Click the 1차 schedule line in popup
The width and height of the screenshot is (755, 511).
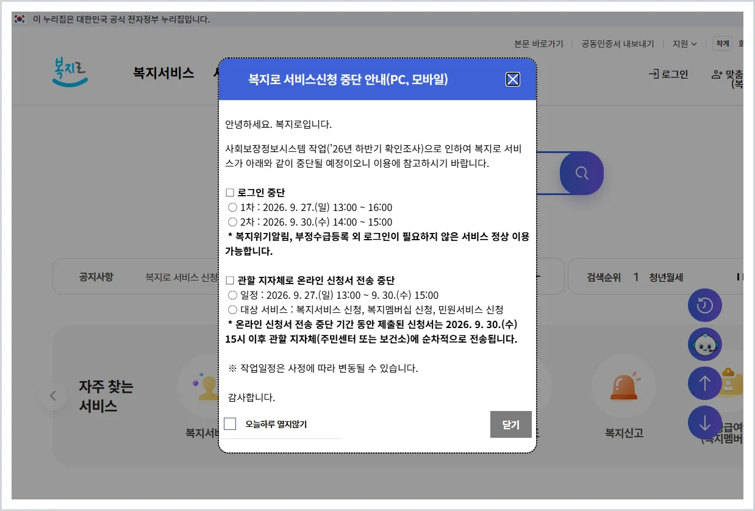pos(310,207)
